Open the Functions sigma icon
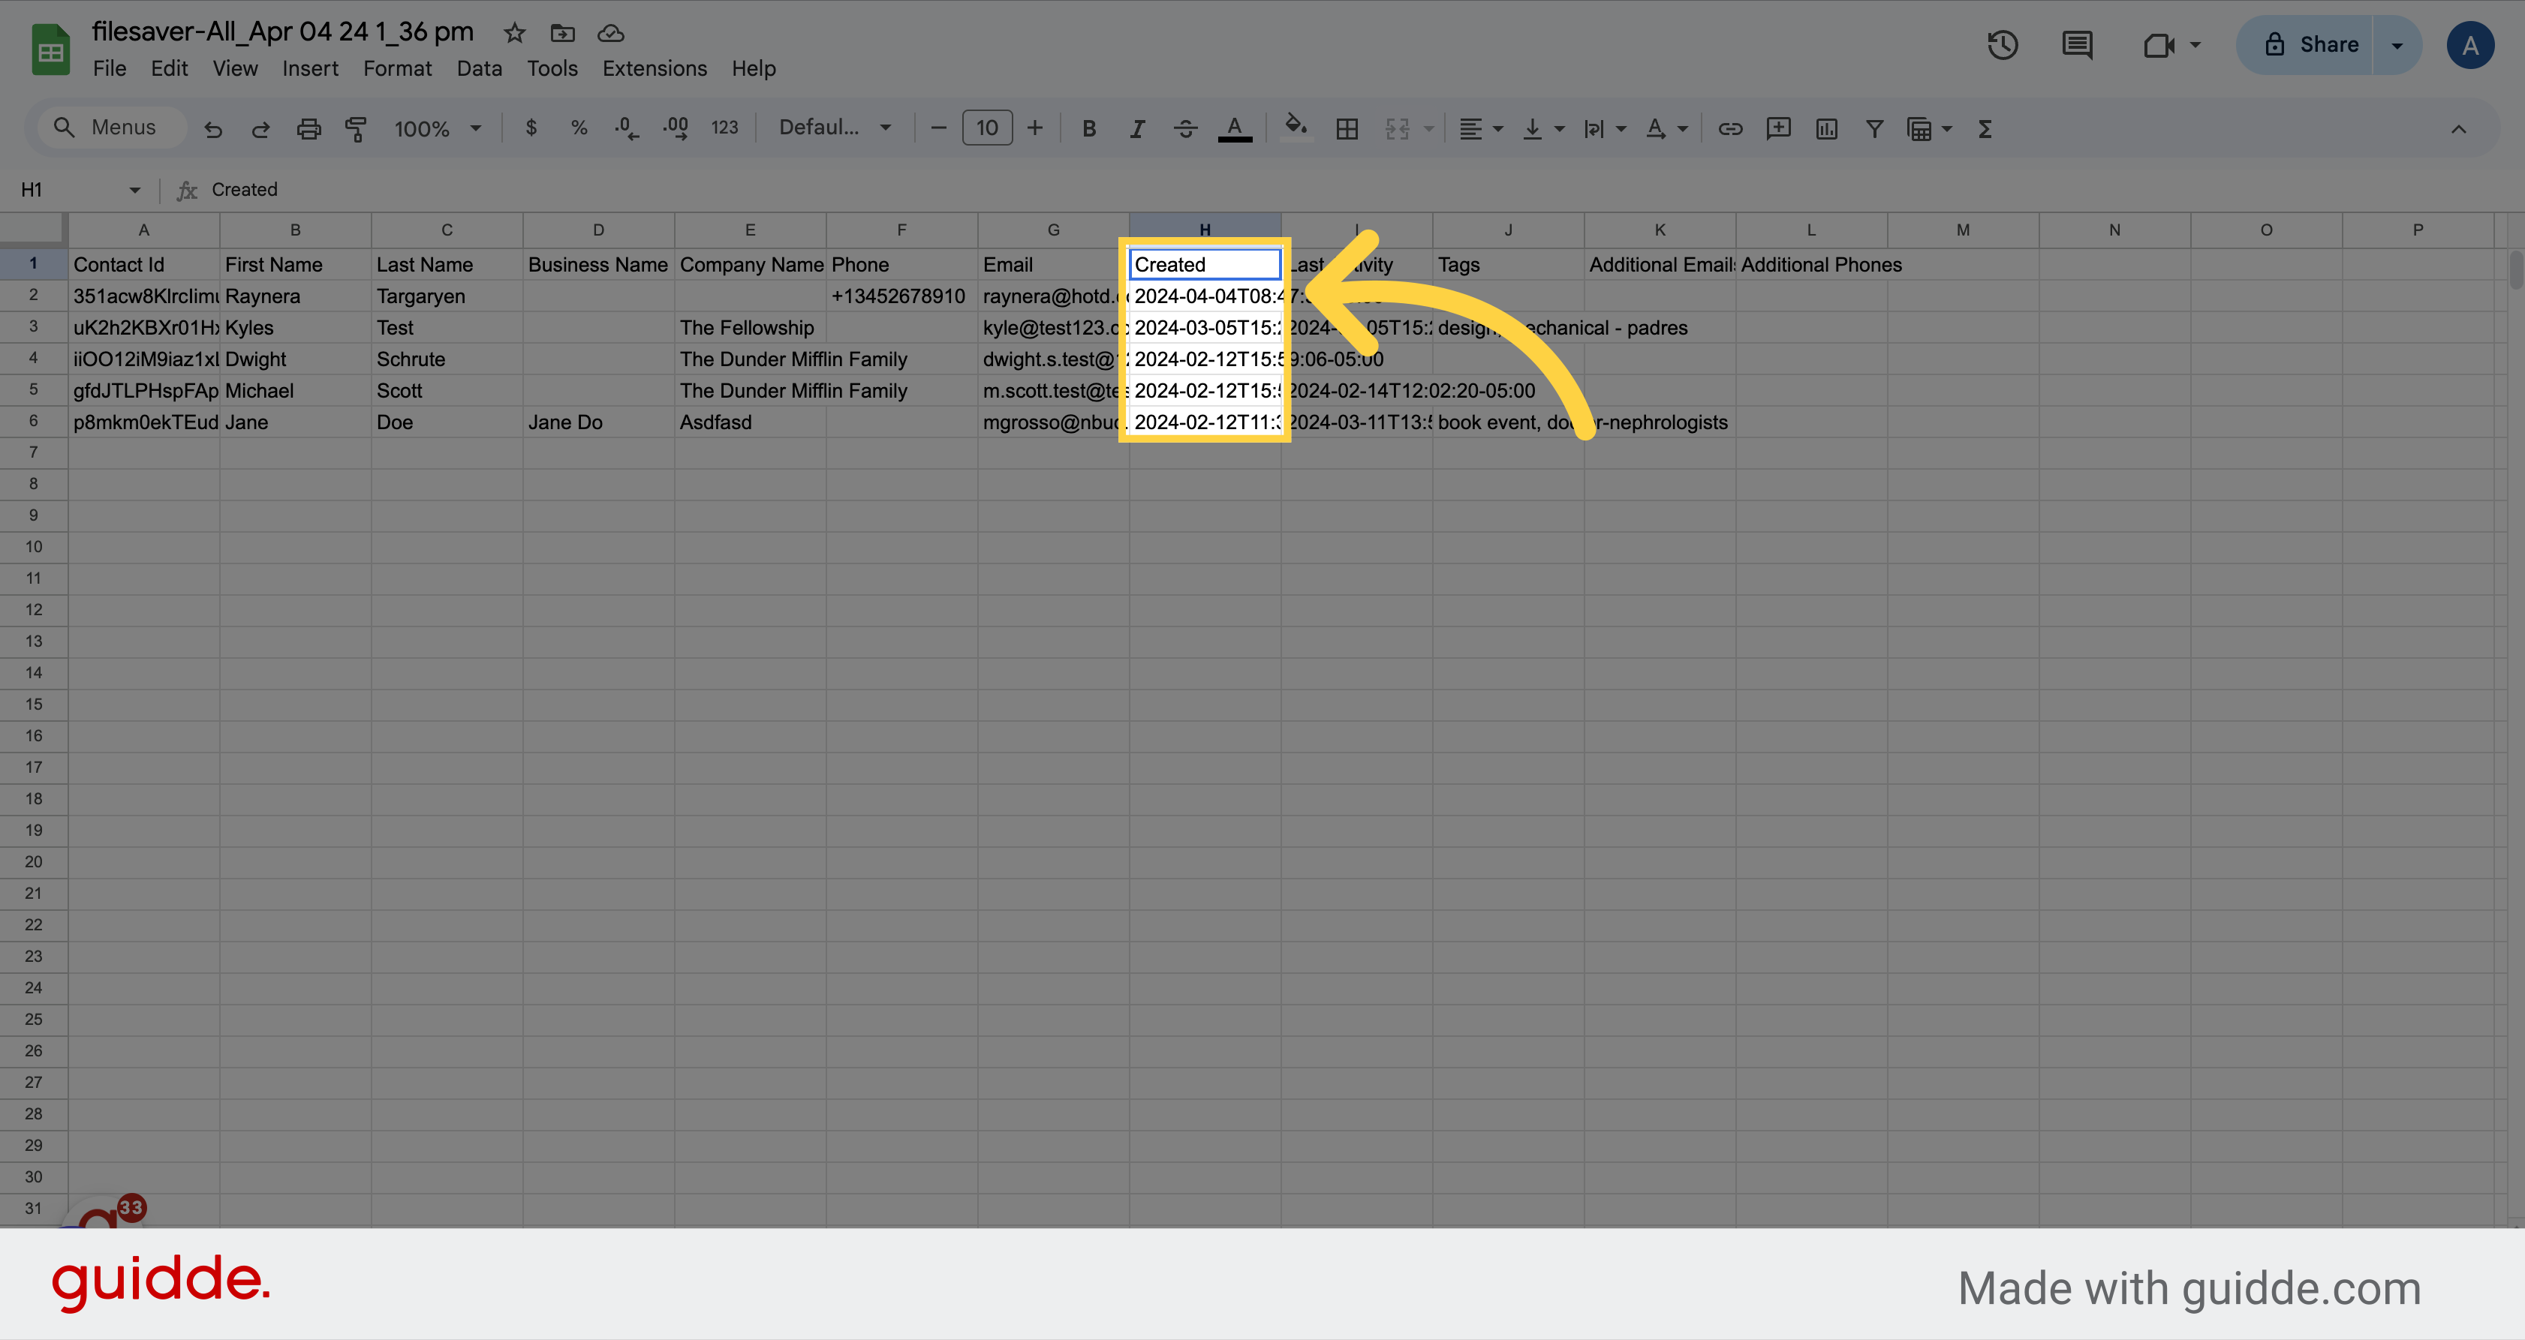 click(1985, 128)
